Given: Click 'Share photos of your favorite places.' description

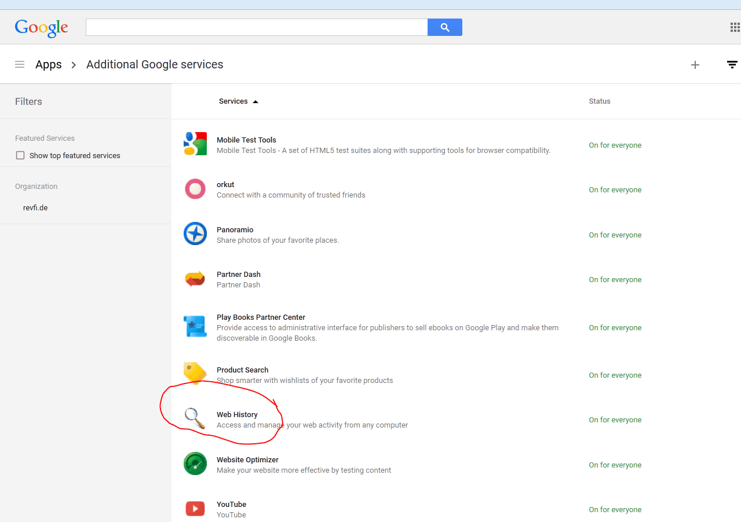Looking at the screenshot, I should coord(278,240).
